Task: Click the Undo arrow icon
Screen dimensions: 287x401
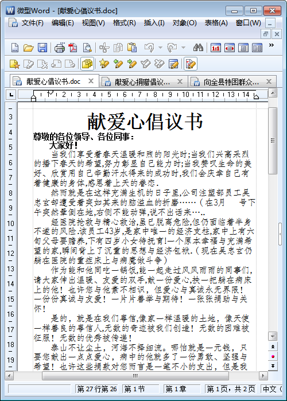Action: (149, 48)
